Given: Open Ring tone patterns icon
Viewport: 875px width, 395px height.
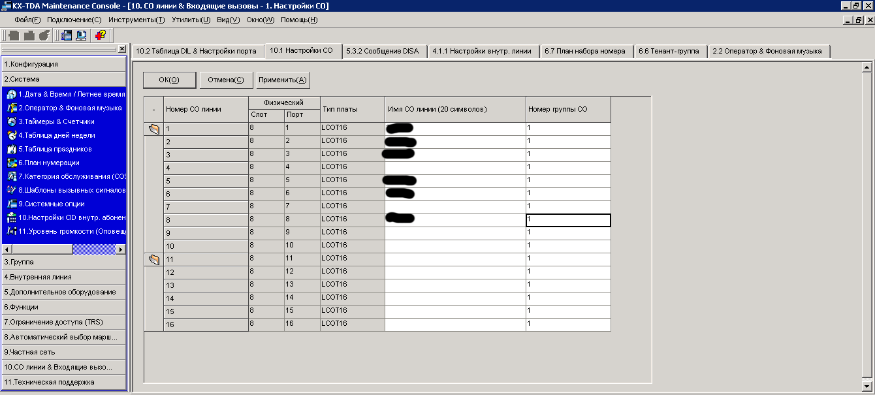Looking at the screenshot, I should pyautogui.click(x=11, y=190).
